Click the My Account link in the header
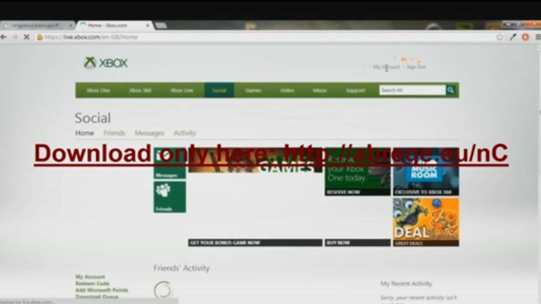 tap(386, 67)
